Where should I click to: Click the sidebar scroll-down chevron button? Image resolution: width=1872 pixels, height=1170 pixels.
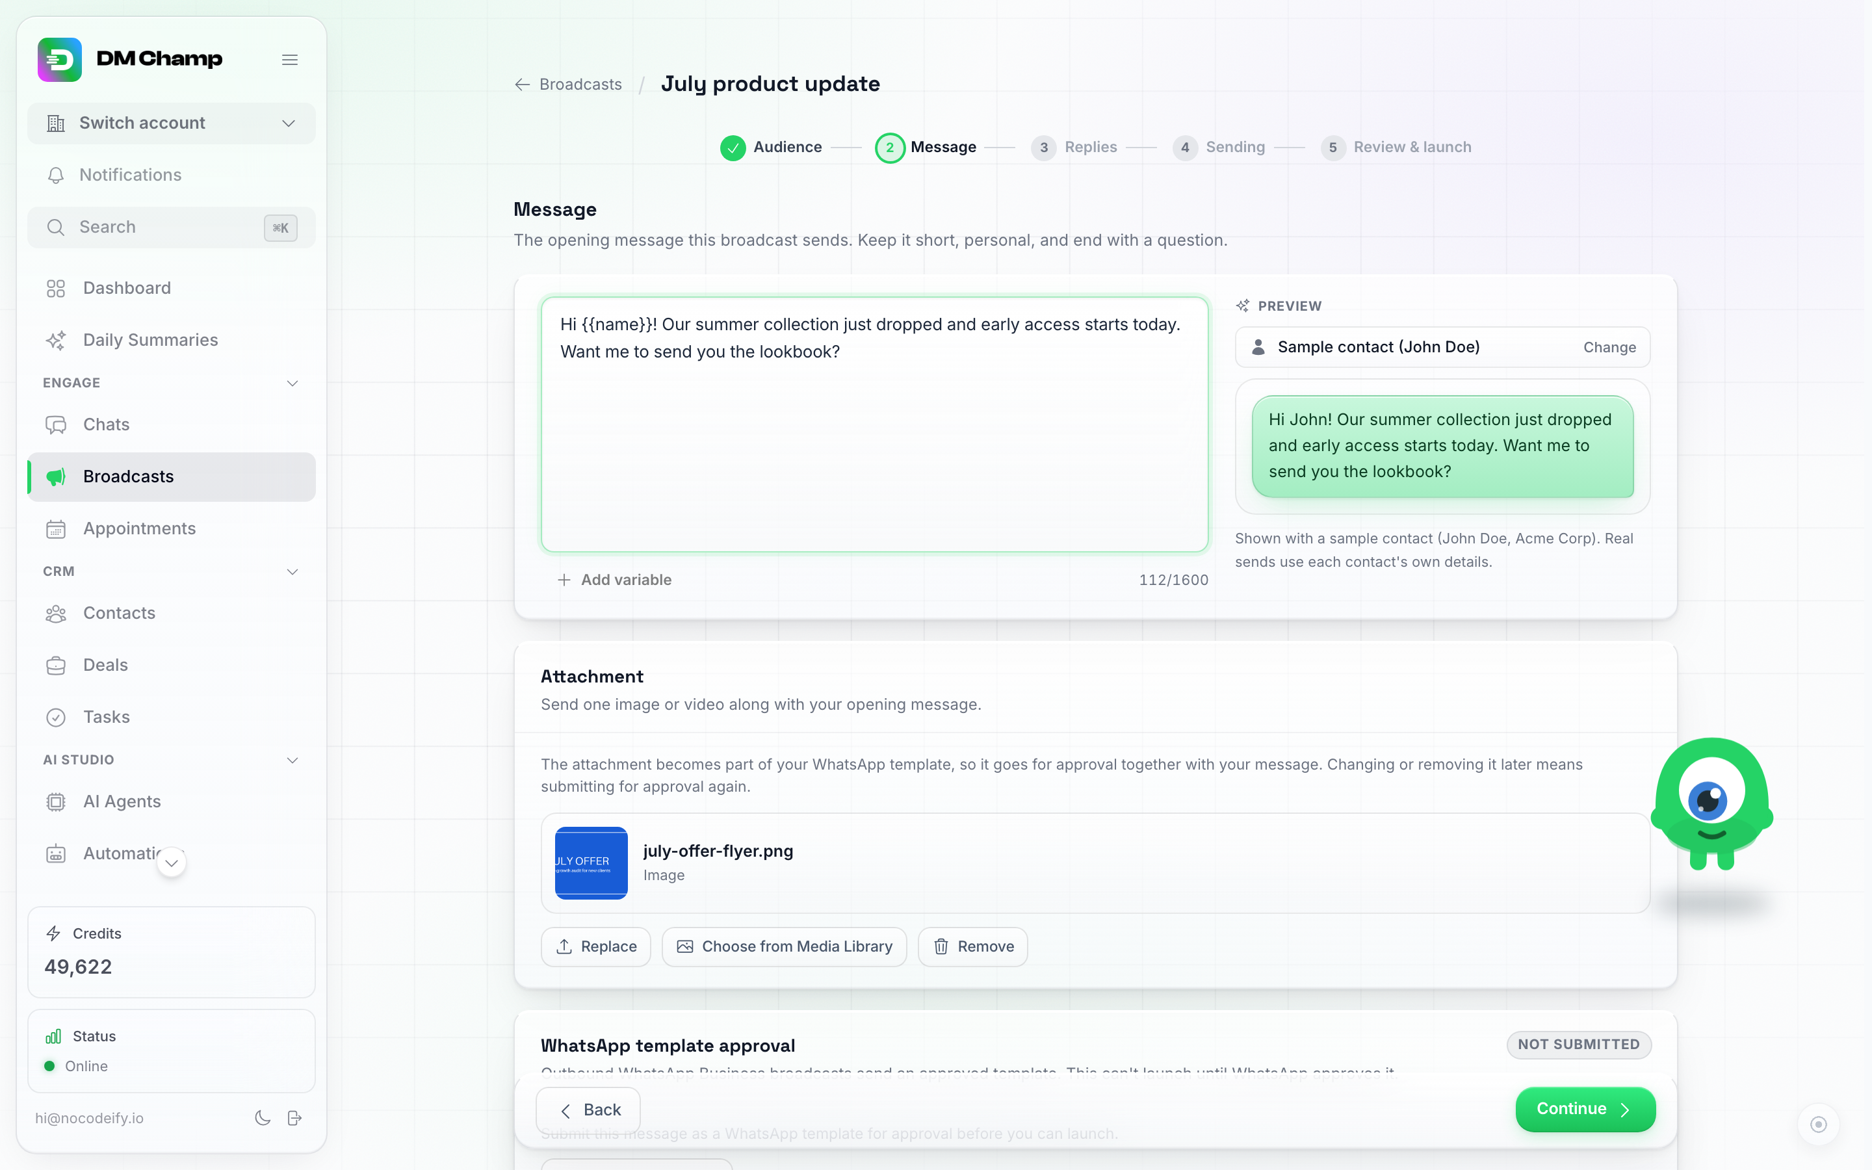172,863
